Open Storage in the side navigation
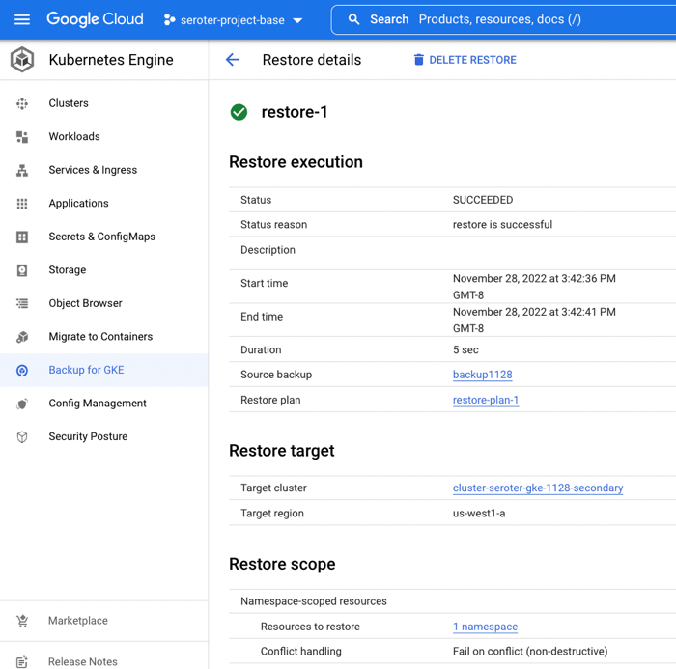 (67, 270)
